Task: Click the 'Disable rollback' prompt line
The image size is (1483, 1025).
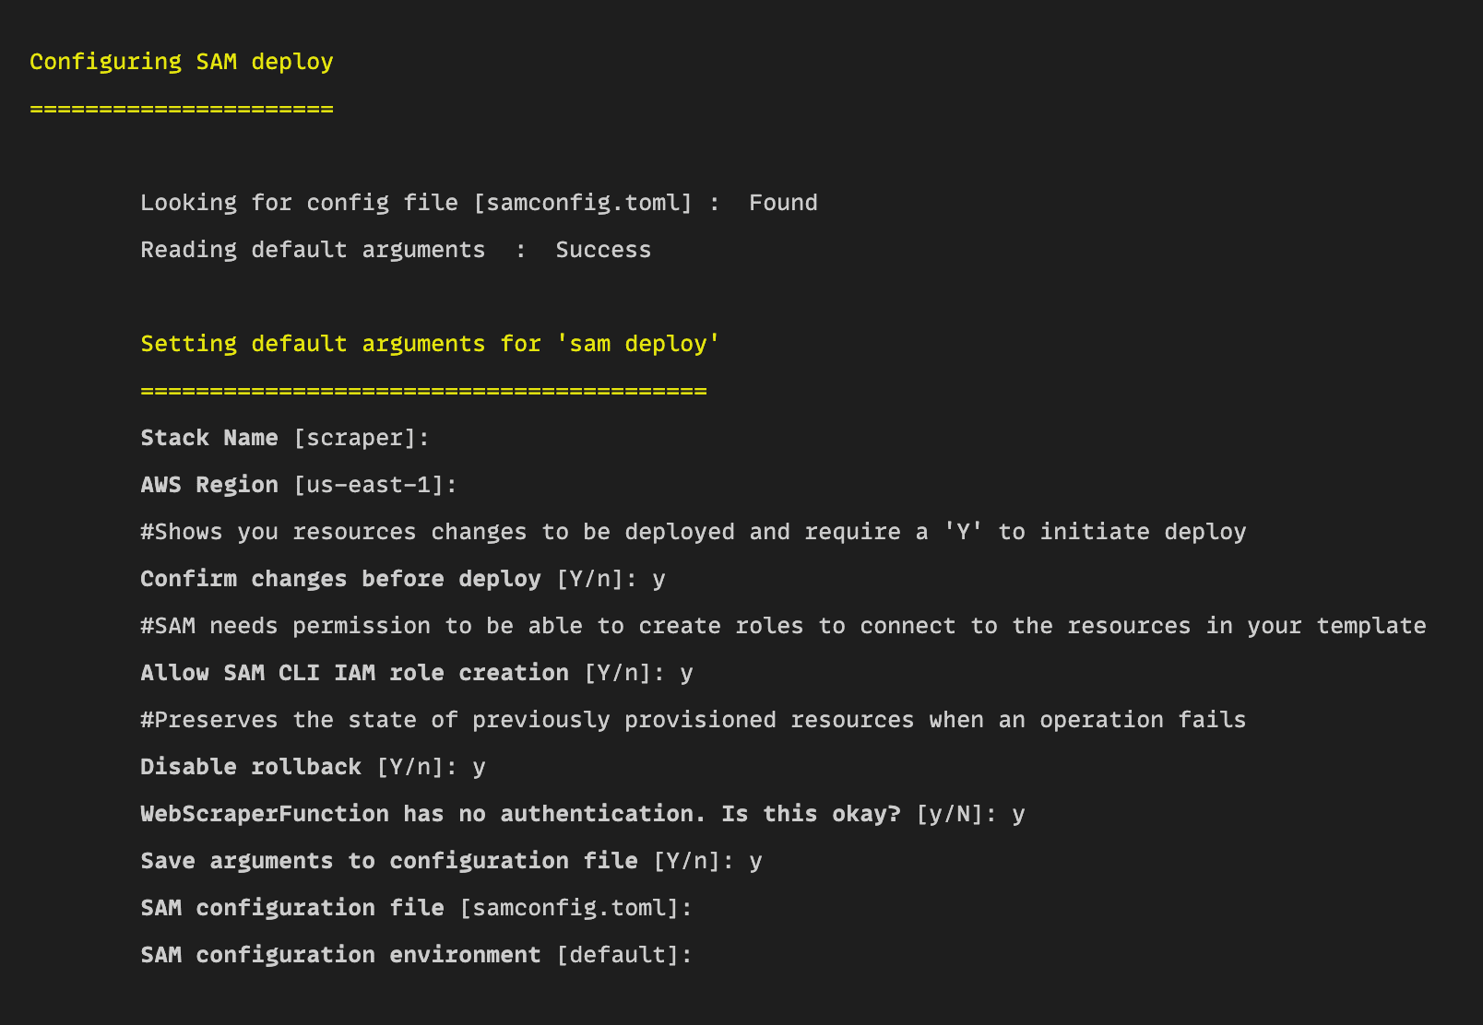Action: pyautogui.click(x=249, y=766)
